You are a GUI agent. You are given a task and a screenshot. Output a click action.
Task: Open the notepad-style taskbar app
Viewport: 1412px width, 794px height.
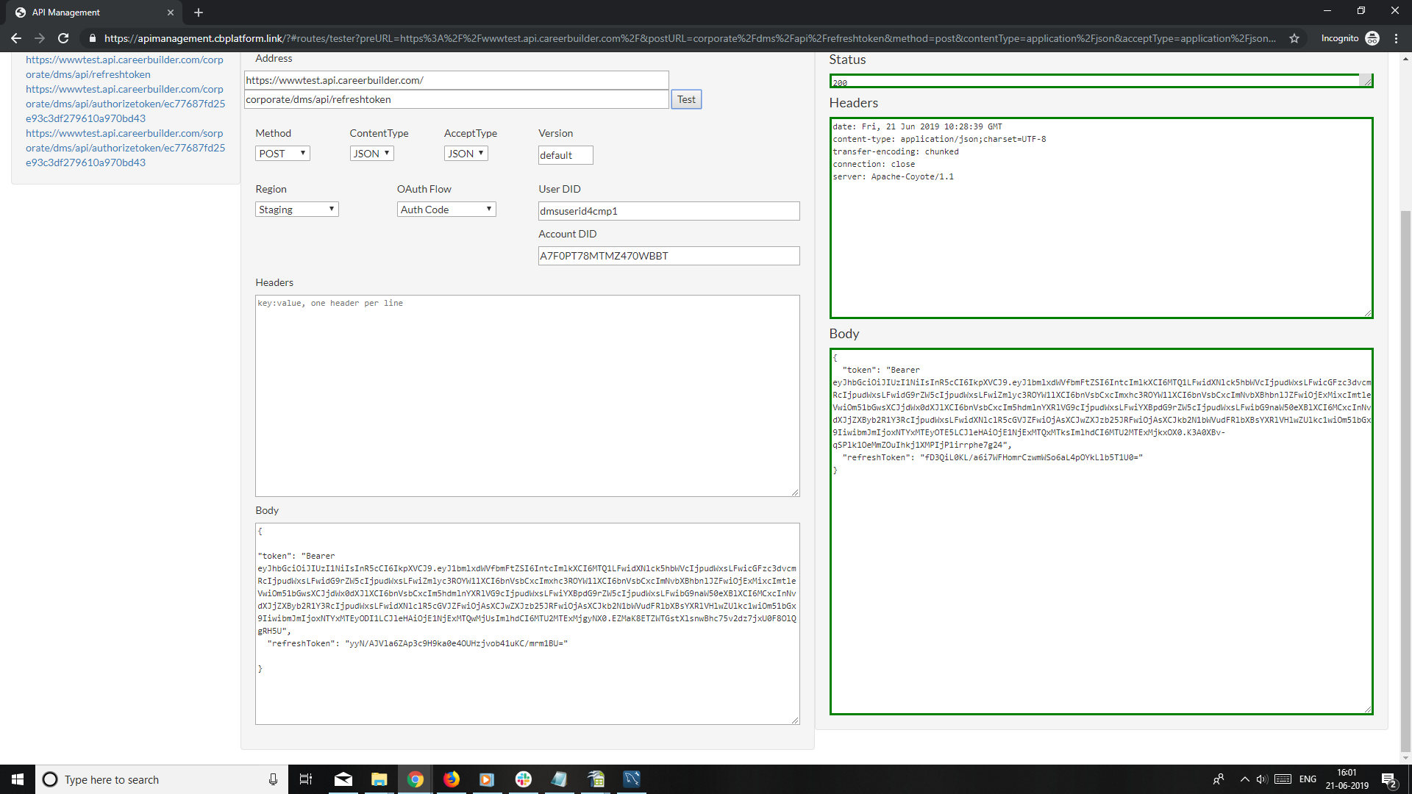559,779
